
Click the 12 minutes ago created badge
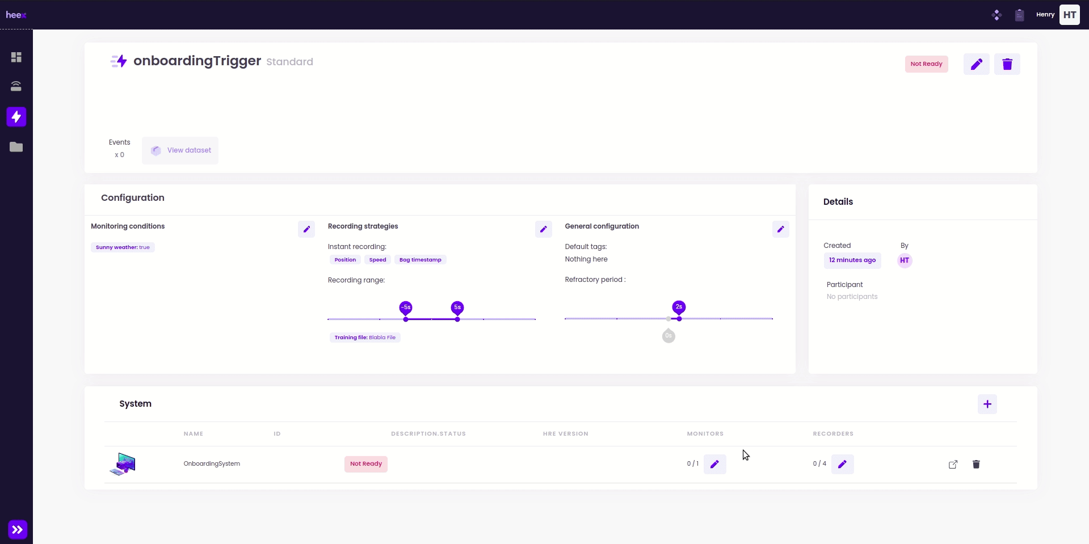[x=852, y=260]
